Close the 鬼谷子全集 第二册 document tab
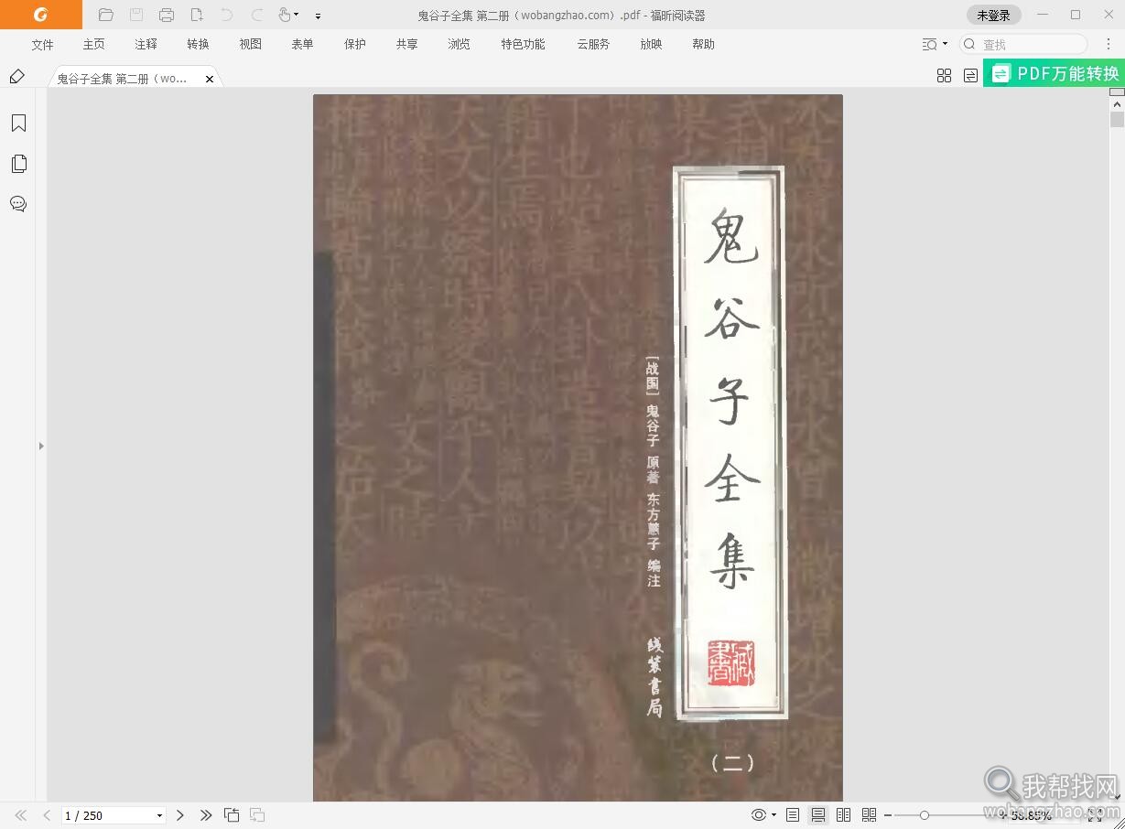Viewport: 1125px width, 829px height. pyautogui.click(x=210, y=80)
